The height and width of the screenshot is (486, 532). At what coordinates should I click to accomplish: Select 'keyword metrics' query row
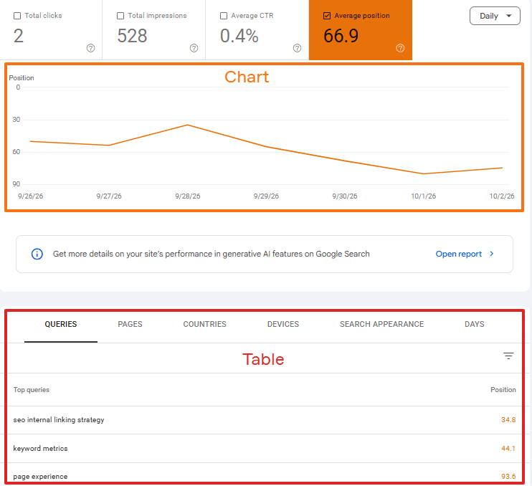[265, 448]
